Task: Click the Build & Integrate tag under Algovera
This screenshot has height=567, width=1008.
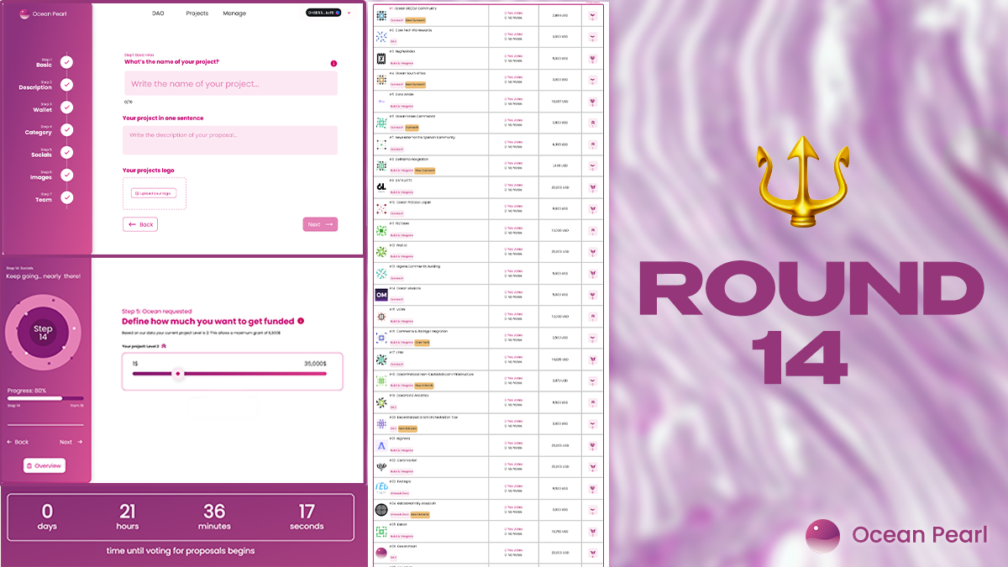Action: (402, 449)
